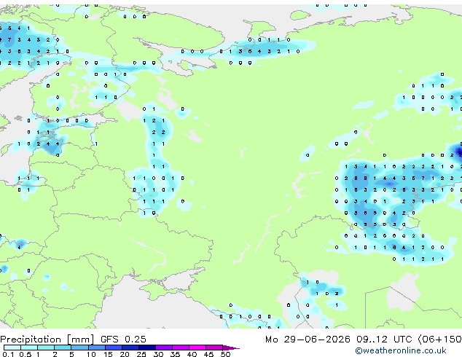Click the 20–25 mm dark blue swatch
The height and width of the screenshot is (357, 462).
(130, 348)
